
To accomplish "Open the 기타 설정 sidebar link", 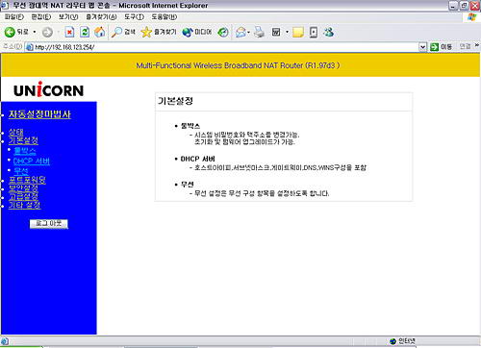I will 25,205.
